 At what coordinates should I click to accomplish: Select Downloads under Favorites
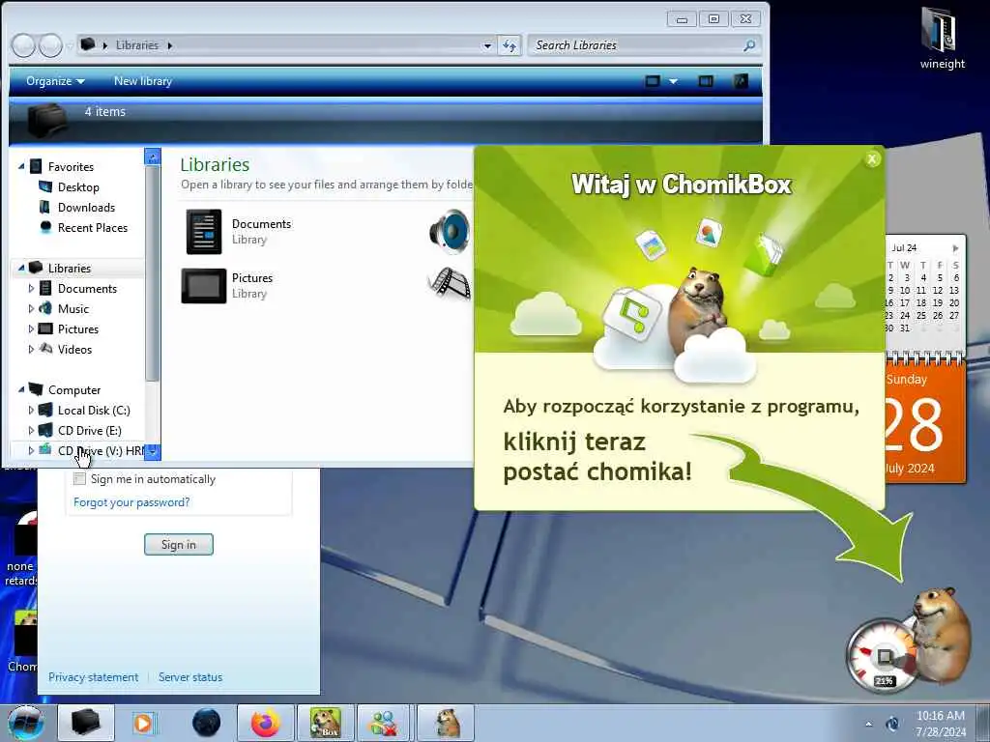86,207
